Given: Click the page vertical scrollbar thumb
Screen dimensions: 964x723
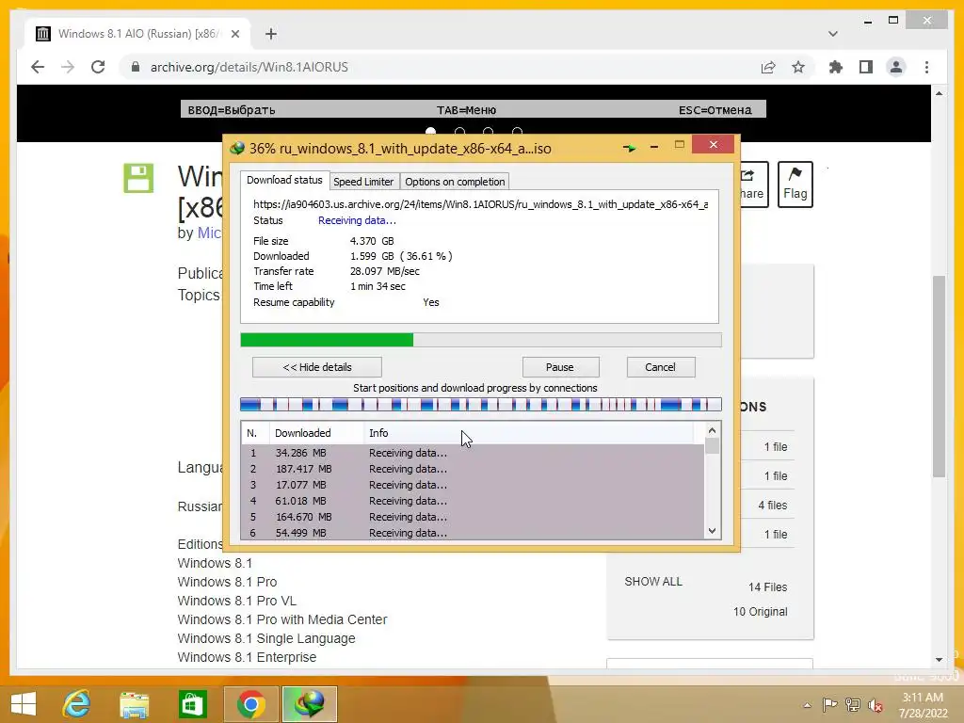Looking at the screenshot, I should (939, 377).
